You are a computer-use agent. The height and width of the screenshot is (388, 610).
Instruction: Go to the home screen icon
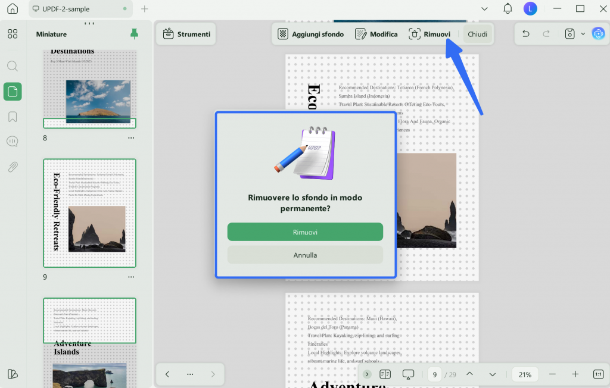(13, 8)
